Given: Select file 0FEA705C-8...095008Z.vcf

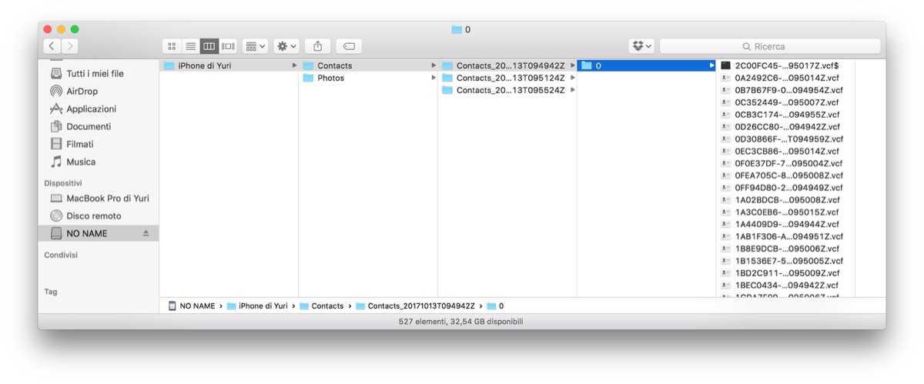Looking at the screenshot, I should tap(786, 175).
